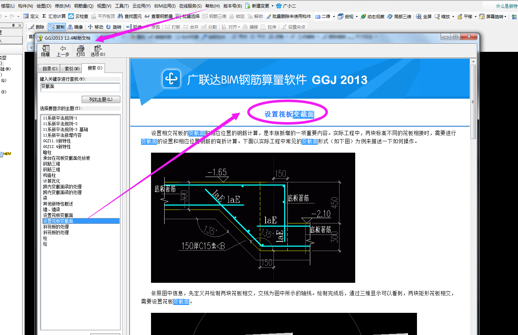Image resolution: width=518 pixels, height=335 pixels.
Task: Click 设置夹点 grip settings tool
Action: 293,27
